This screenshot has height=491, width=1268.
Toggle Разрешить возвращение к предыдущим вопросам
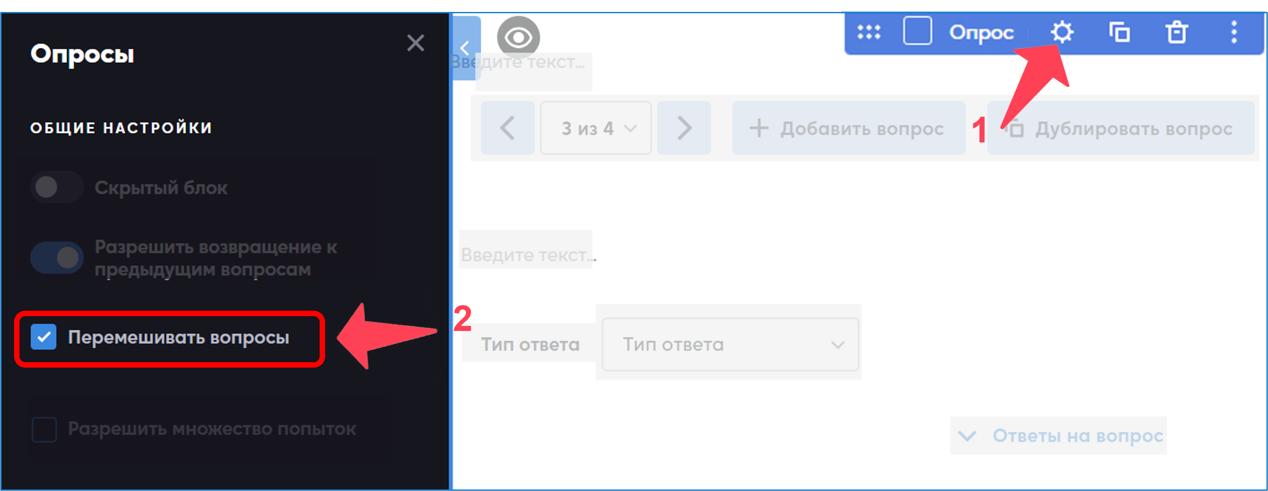point(57,258)
